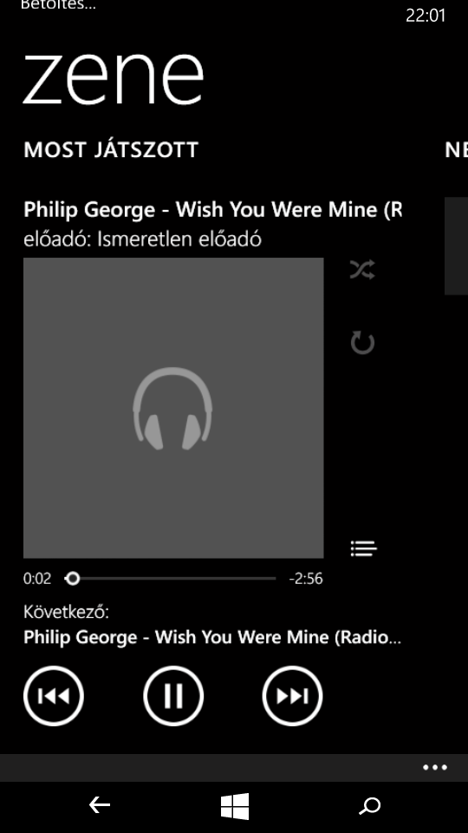Open search with the magnifier icon
Image resolution: width=468 pixels, height=833 pixels.
(370, 806)
